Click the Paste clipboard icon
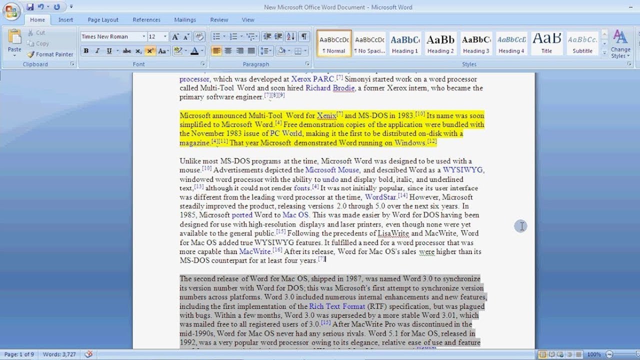 14,37
